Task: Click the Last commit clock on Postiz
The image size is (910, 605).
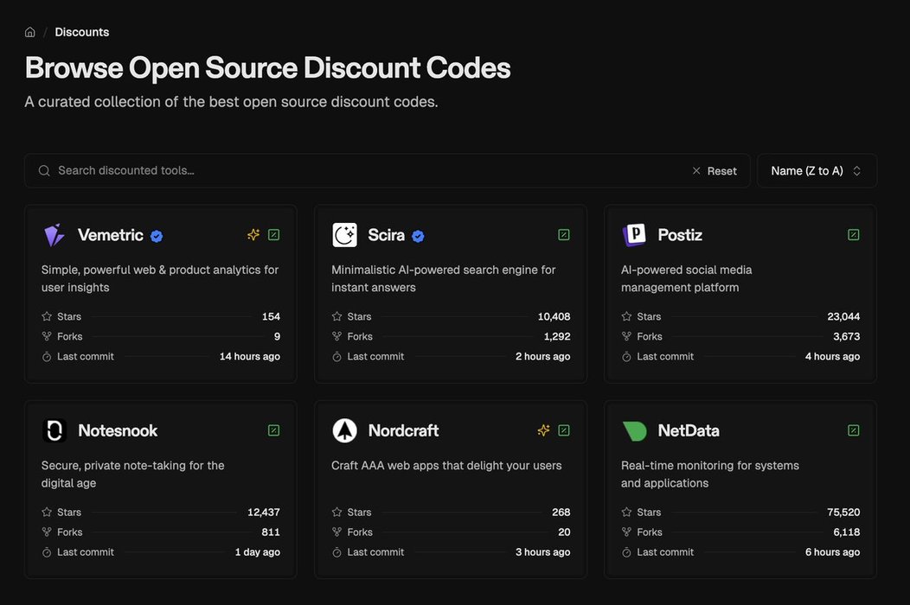Action: tap(626, 357)
